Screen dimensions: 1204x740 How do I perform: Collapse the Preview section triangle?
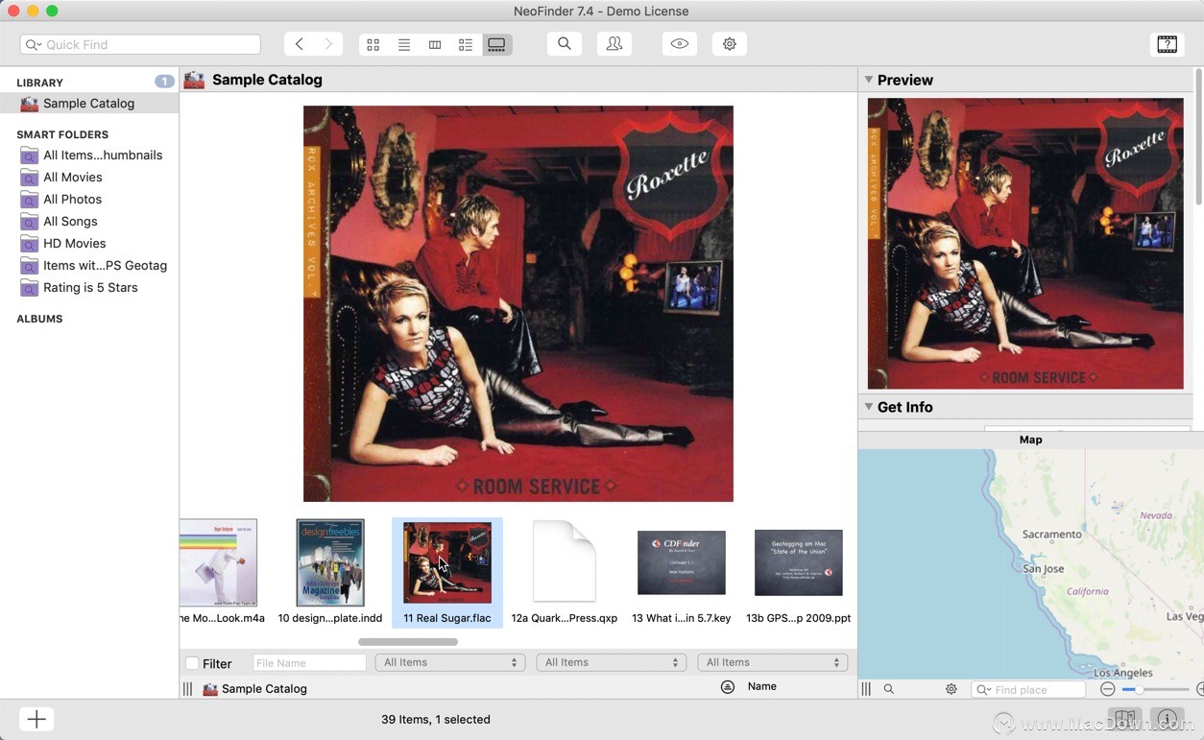tap(869, 80)
